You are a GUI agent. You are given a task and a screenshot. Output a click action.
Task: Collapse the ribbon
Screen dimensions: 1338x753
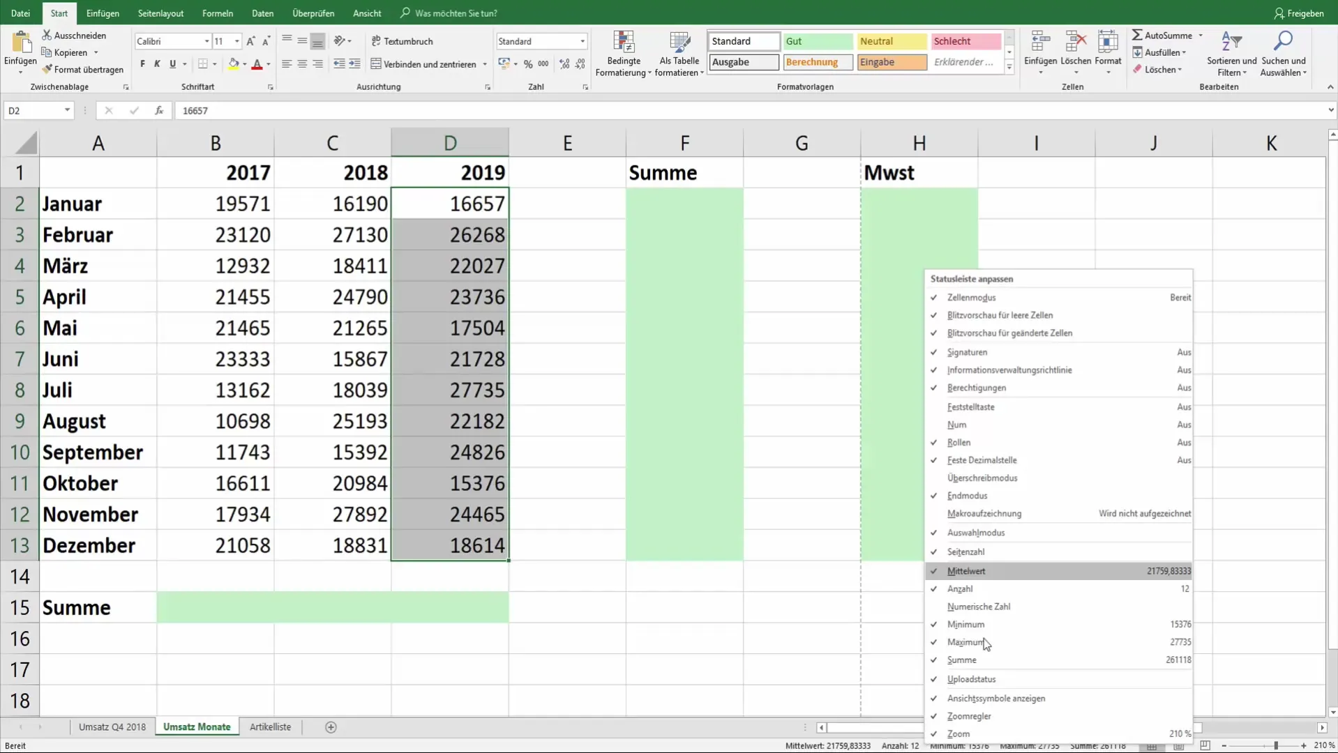click(x=1330, y=87)
